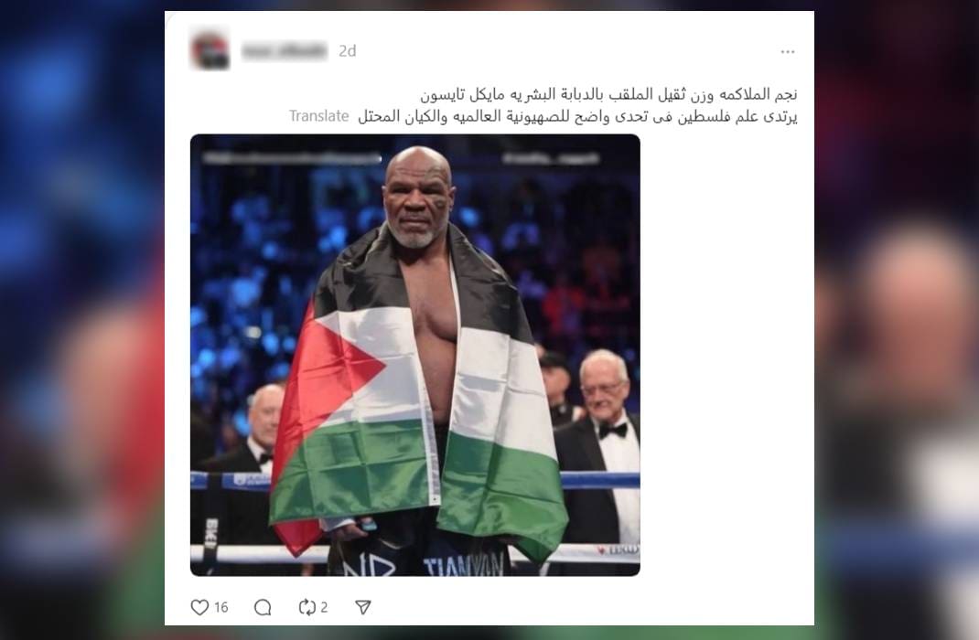The width and height of the screenshot is (979, 640).
Task: Like the post with the heart icon
Action: (x=199, y=607)
